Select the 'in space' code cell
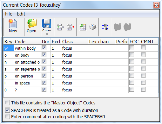Image resolution: width=162 pixels, height=124 pixels. (x=27, y=83)
